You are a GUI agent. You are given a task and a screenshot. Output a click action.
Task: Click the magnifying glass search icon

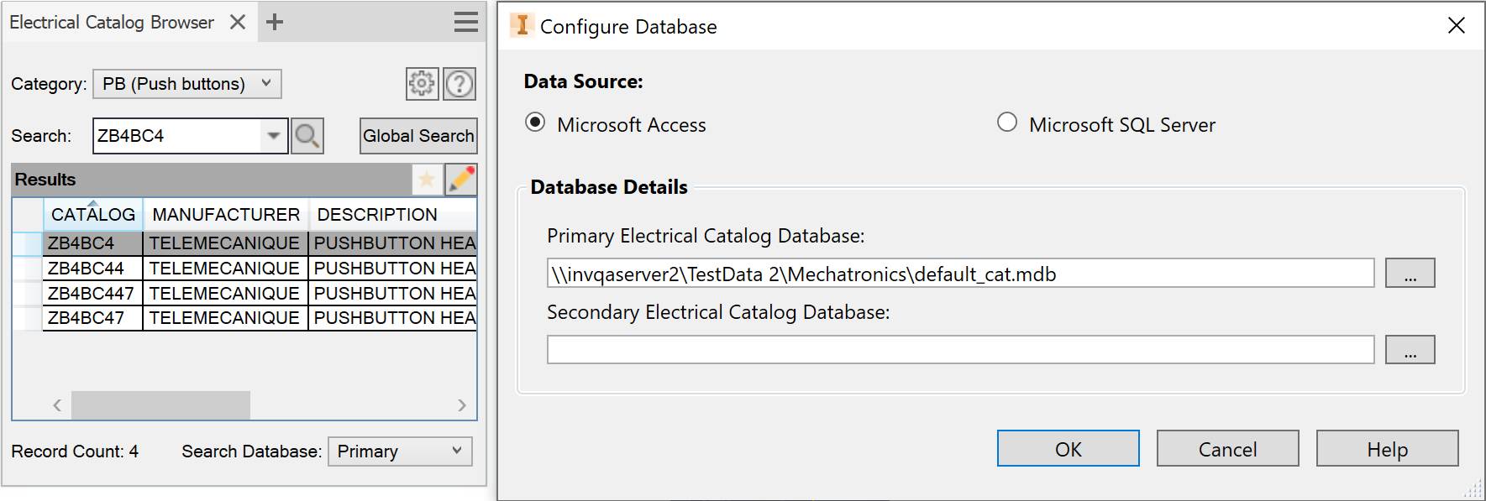(x=307, y=136)
